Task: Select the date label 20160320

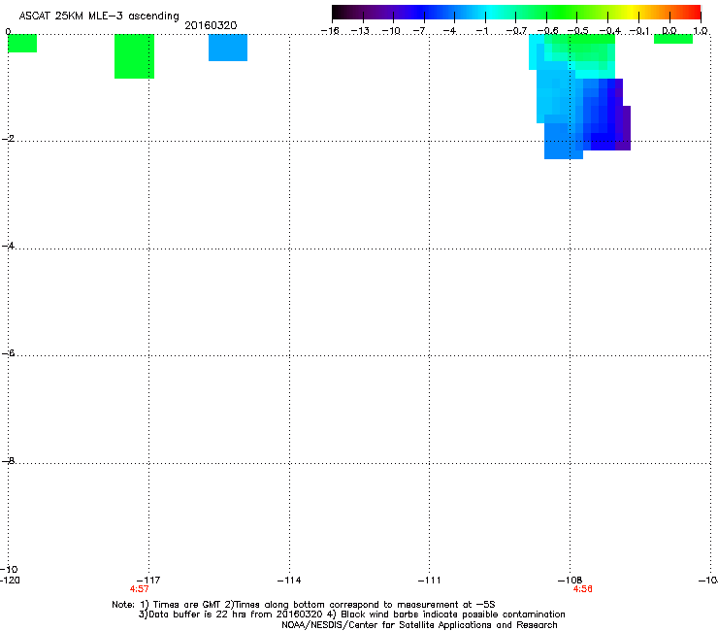Action: pyautogui.click(x=211, y=25)
